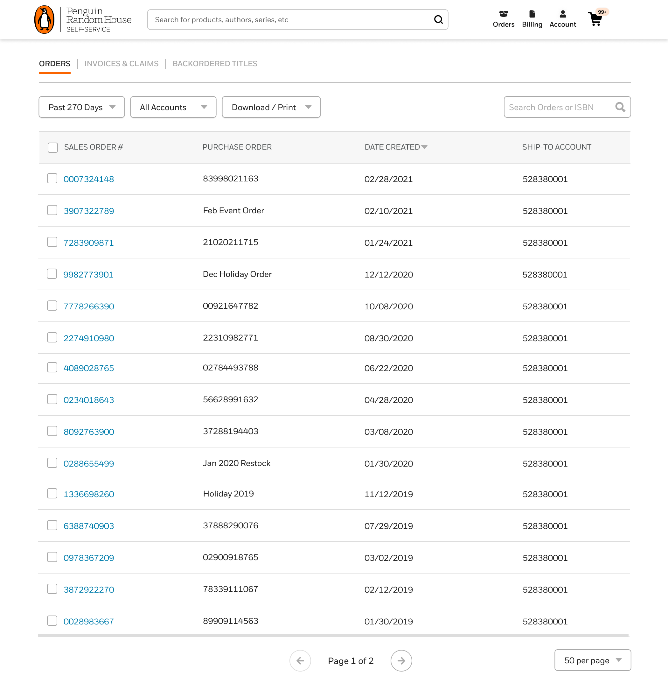
Task: Open sales order 3907322789
Action: tap(89, 211)
